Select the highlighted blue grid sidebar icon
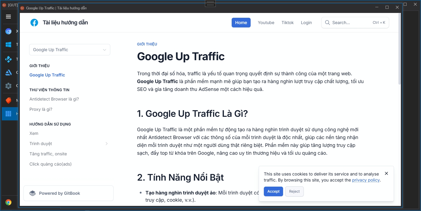This screenshot has width=421, height=211. pos(8,114)
